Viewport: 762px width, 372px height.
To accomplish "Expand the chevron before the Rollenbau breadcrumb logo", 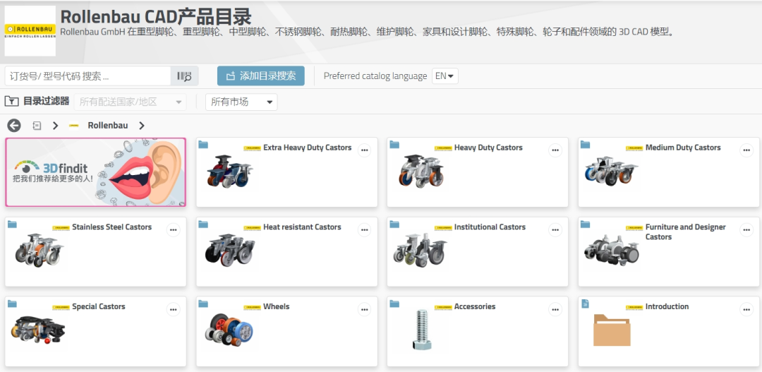I will [55, 126].
